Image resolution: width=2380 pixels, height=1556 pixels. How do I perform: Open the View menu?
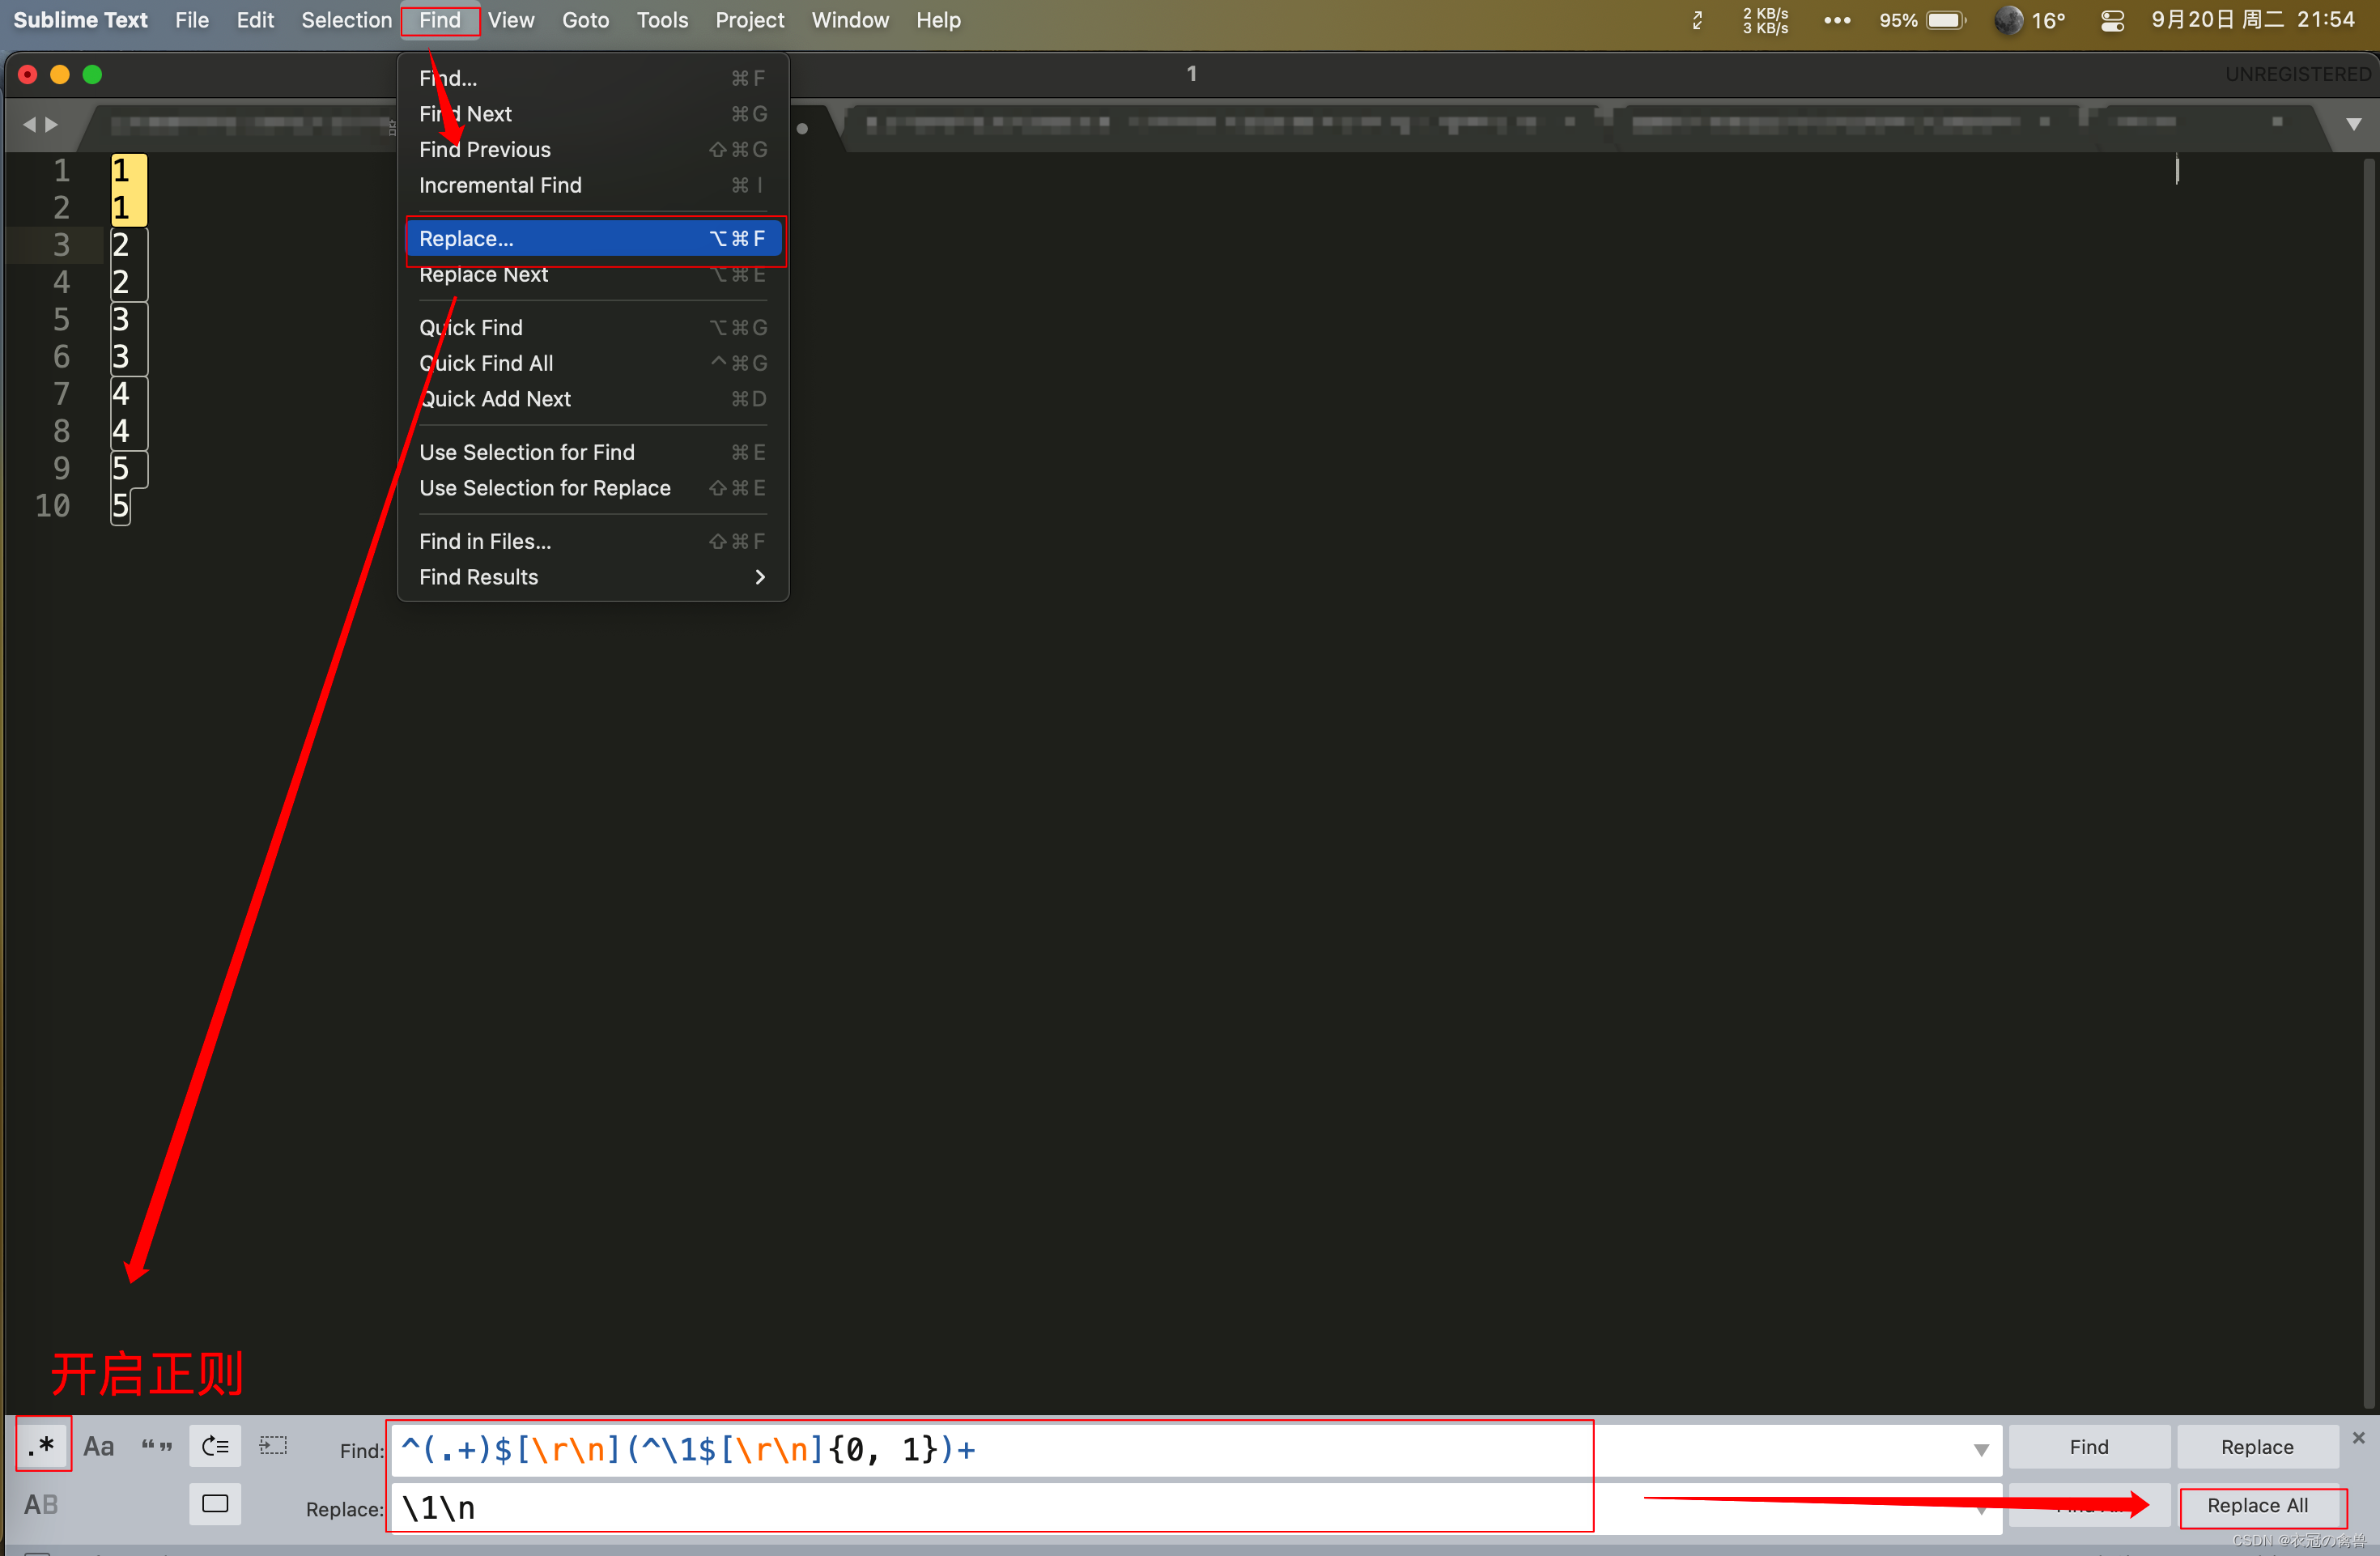pyautogui.click(x=511, y=20)
